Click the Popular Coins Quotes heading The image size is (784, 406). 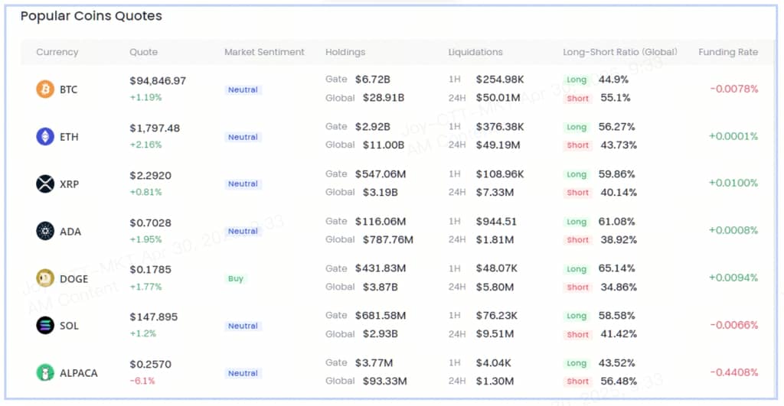click(91, 16)
